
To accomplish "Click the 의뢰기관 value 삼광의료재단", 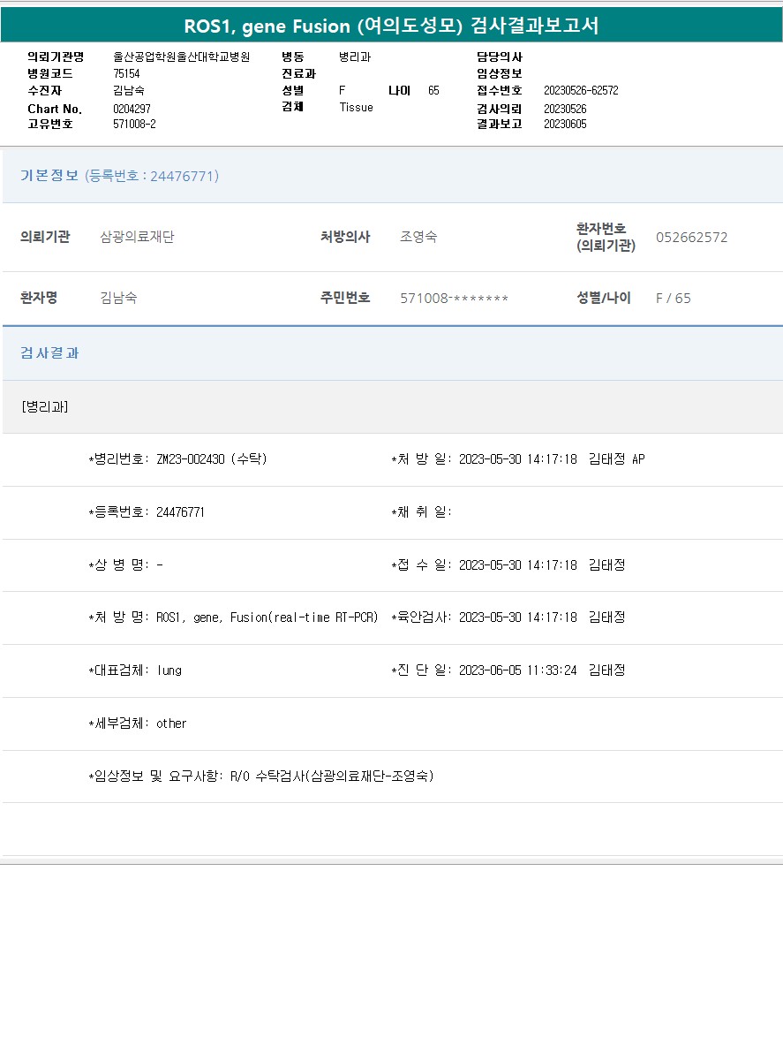I will tap(137, 237).
